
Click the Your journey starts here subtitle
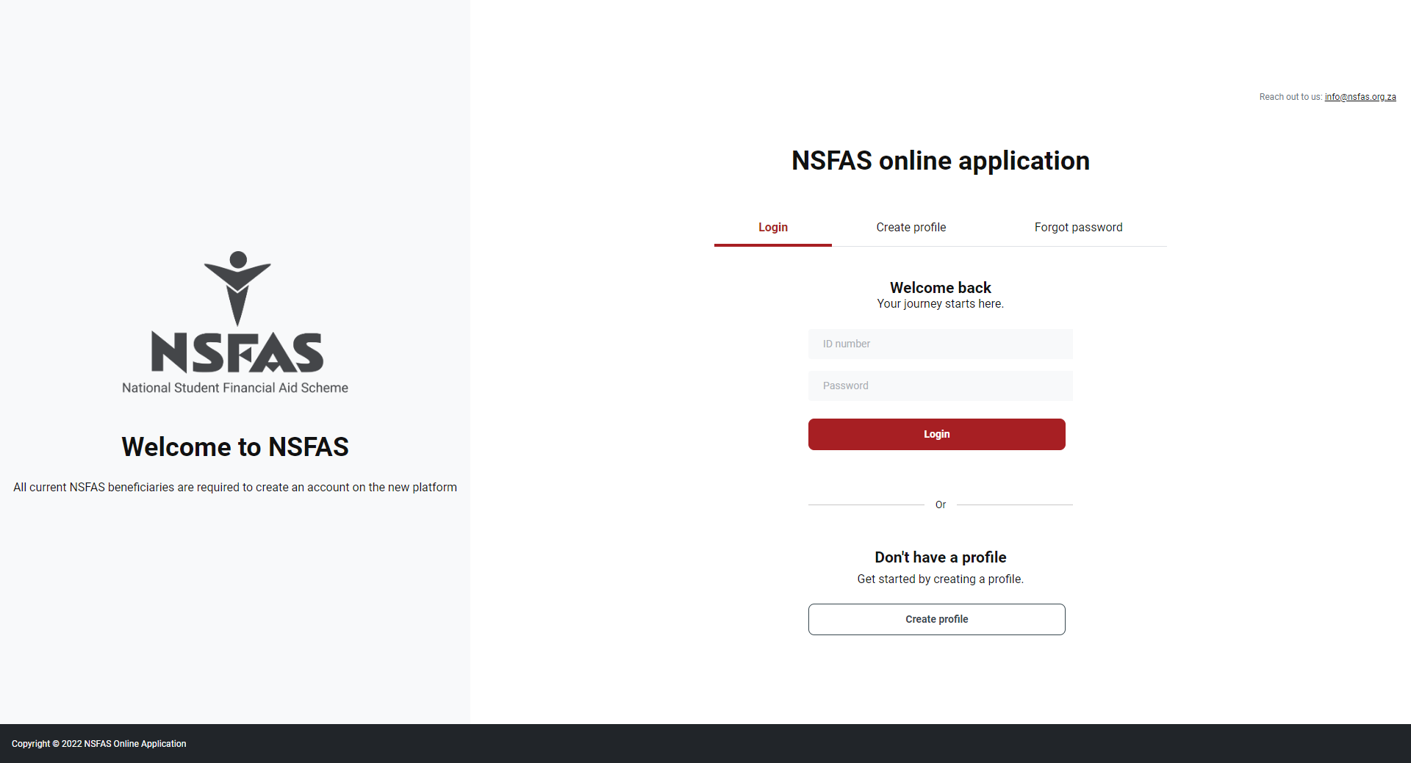[x=940, y=303]
